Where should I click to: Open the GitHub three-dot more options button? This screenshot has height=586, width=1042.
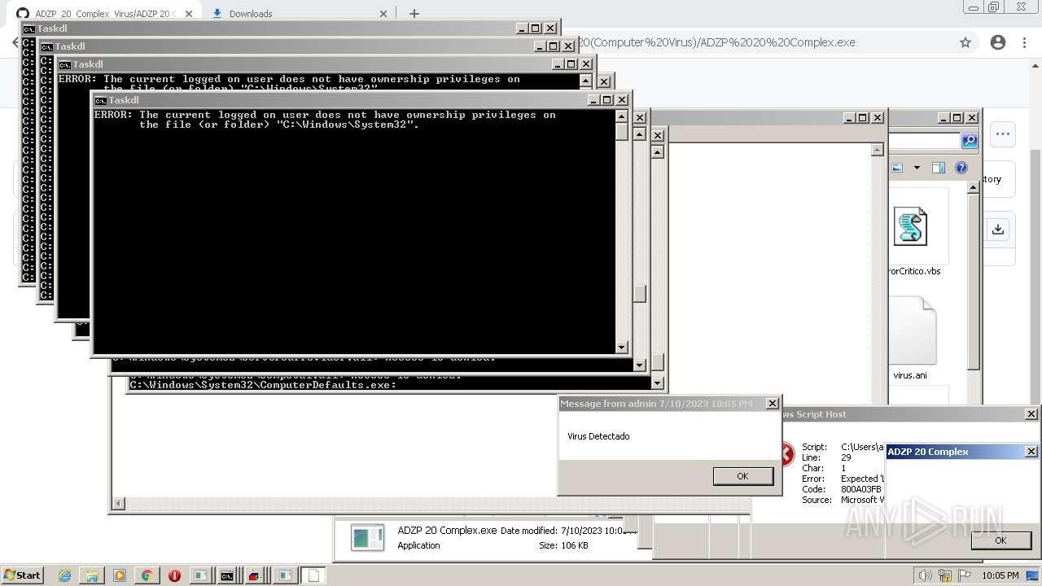[x=1002, y=134]
